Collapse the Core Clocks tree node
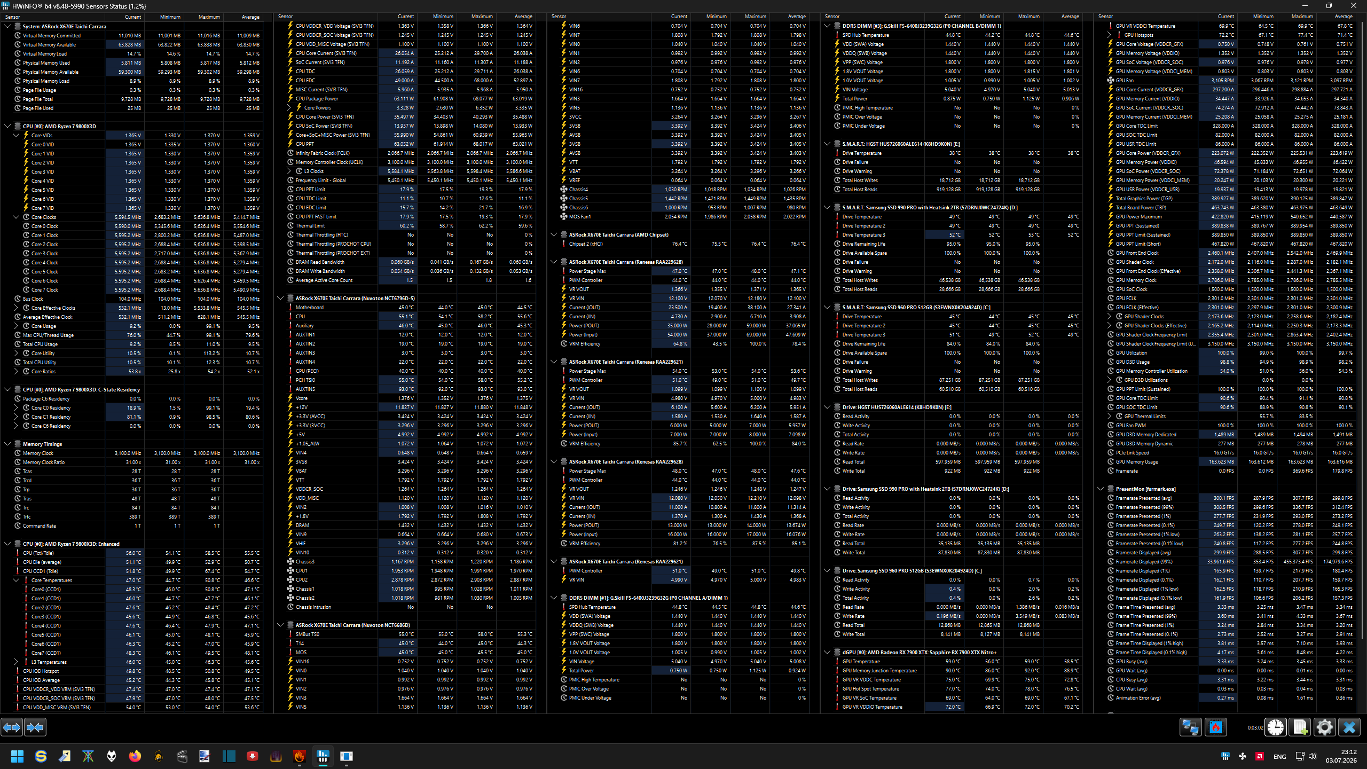 coord(16,217)
